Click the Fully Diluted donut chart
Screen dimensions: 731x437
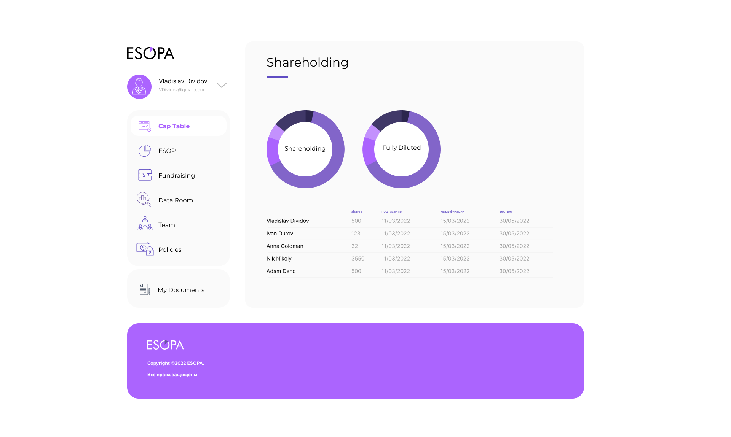(x=401, y=149)
